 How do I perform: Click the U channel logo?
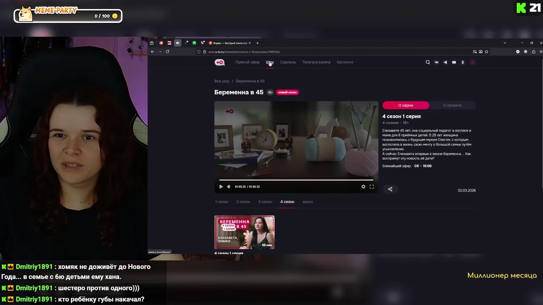[220, 62]
